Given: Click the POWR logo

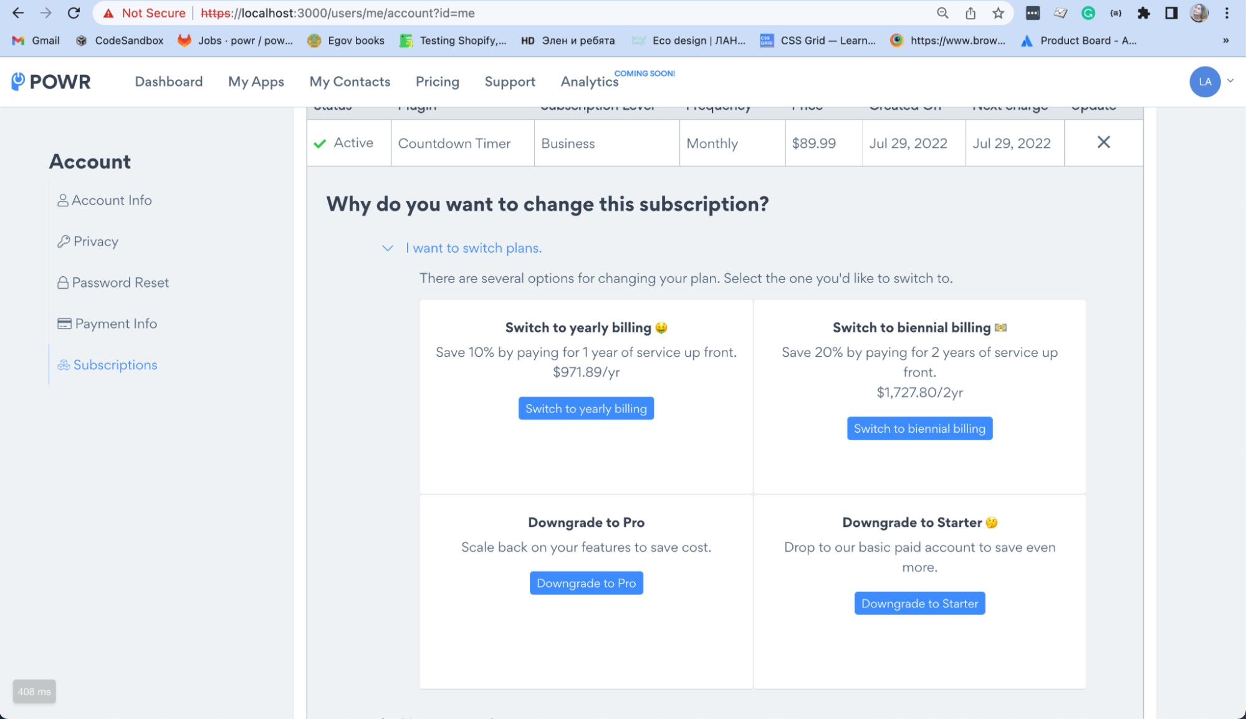Looking at the screenshot, I should click(51, 82).
